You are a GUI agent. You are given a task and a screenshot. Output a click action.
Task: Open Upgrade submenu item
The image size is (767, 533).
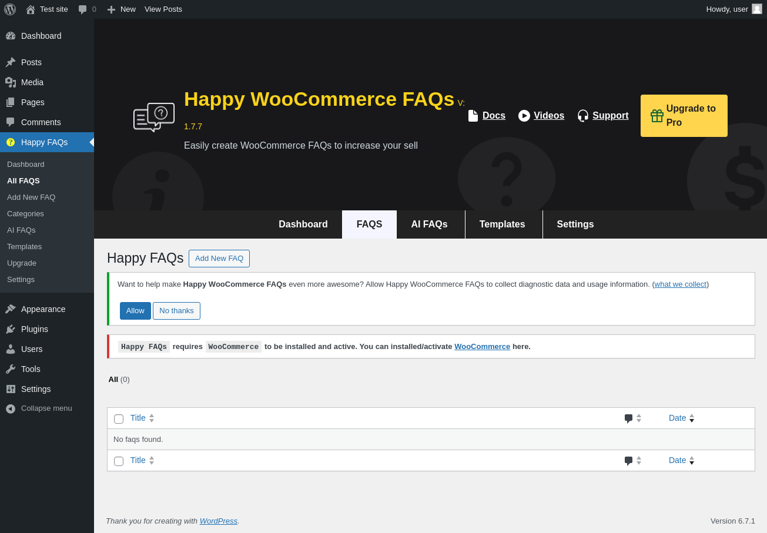pyautogui.click(x=22, y=263)
